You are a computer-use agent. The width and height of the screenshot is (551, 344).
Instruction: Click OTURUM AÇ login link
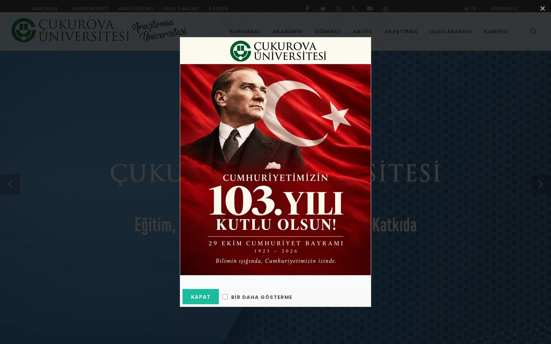coord(505,8)
